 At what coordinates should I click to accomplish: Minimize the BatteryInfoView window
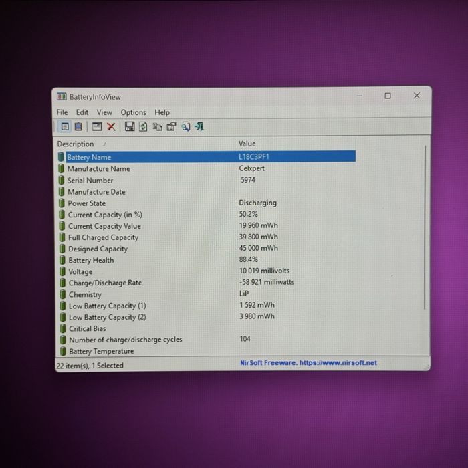point(360,96)
